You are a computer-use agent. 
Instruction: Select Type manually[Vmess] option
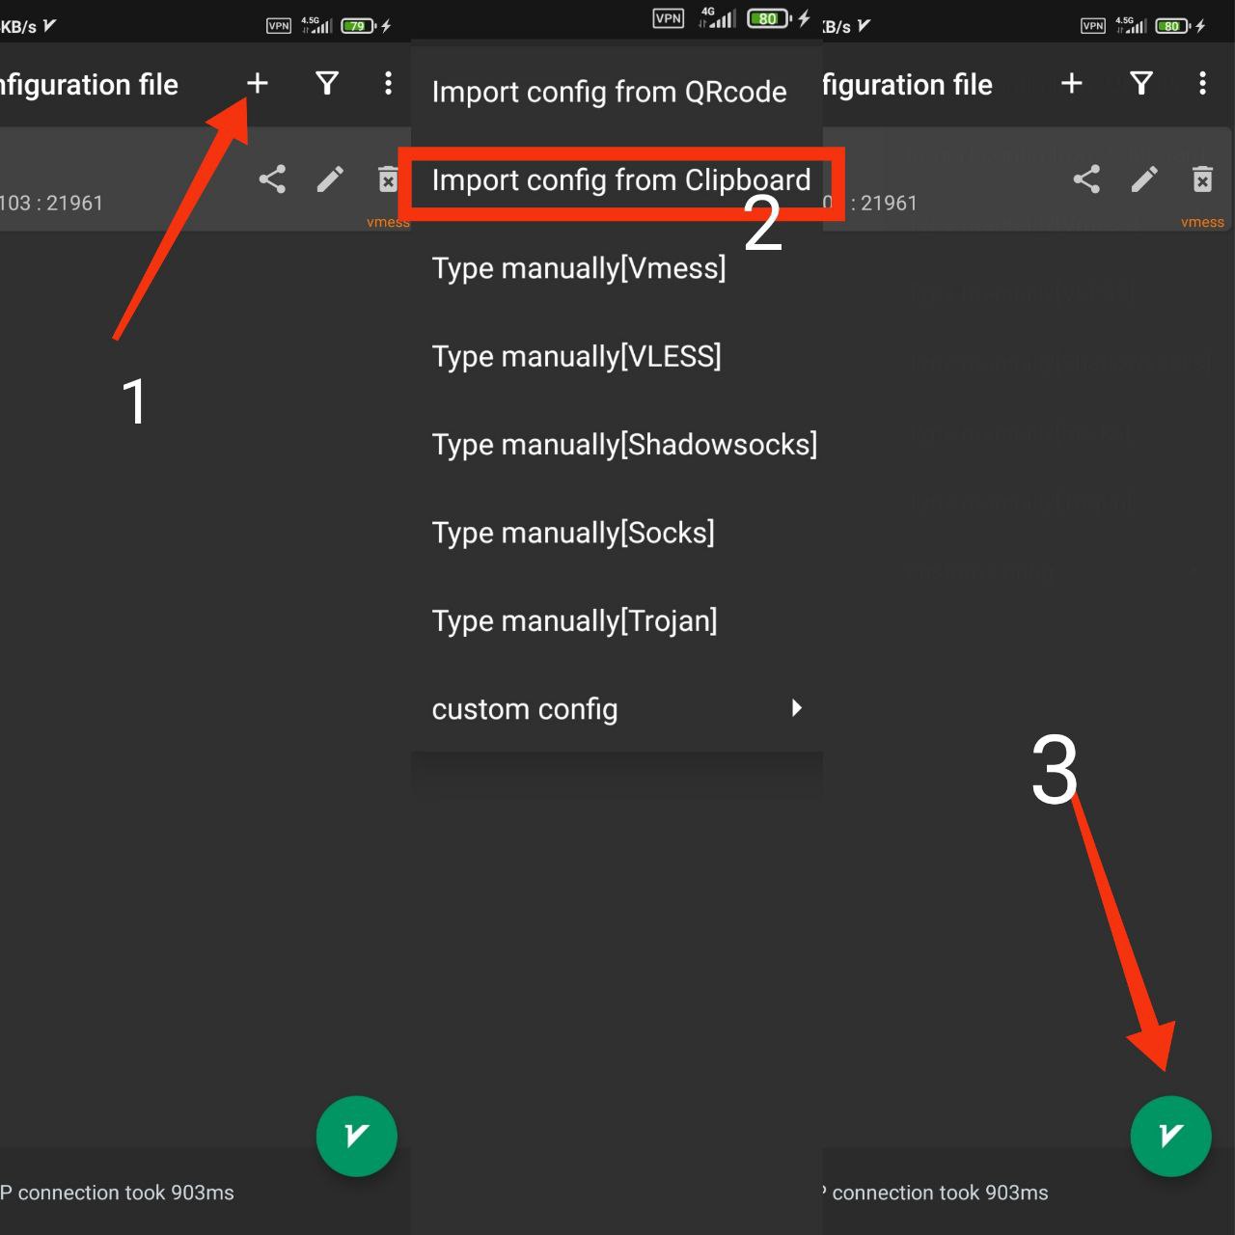pos(579,268)
